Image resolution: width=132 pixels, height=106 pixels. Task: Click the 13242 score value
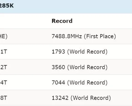tap(60, 98)
